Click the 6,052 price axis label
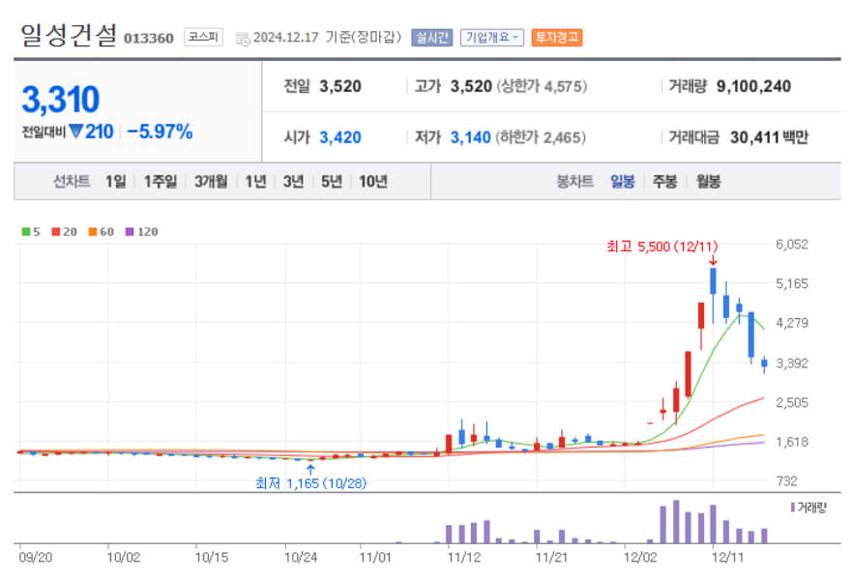The width and height of the screenshot is (851, 580). (x=792, y=245)
